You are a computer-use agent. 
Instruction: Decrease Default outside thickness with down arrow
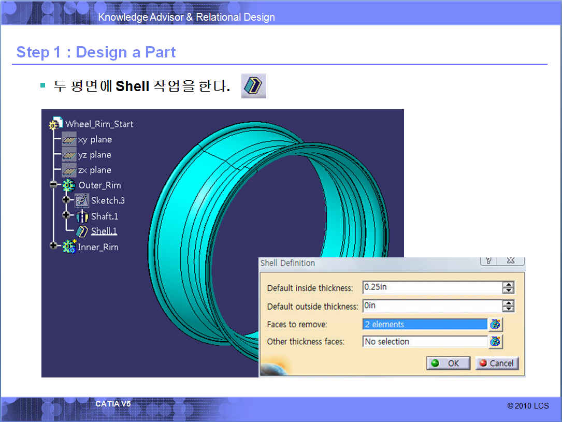point(509,309)
